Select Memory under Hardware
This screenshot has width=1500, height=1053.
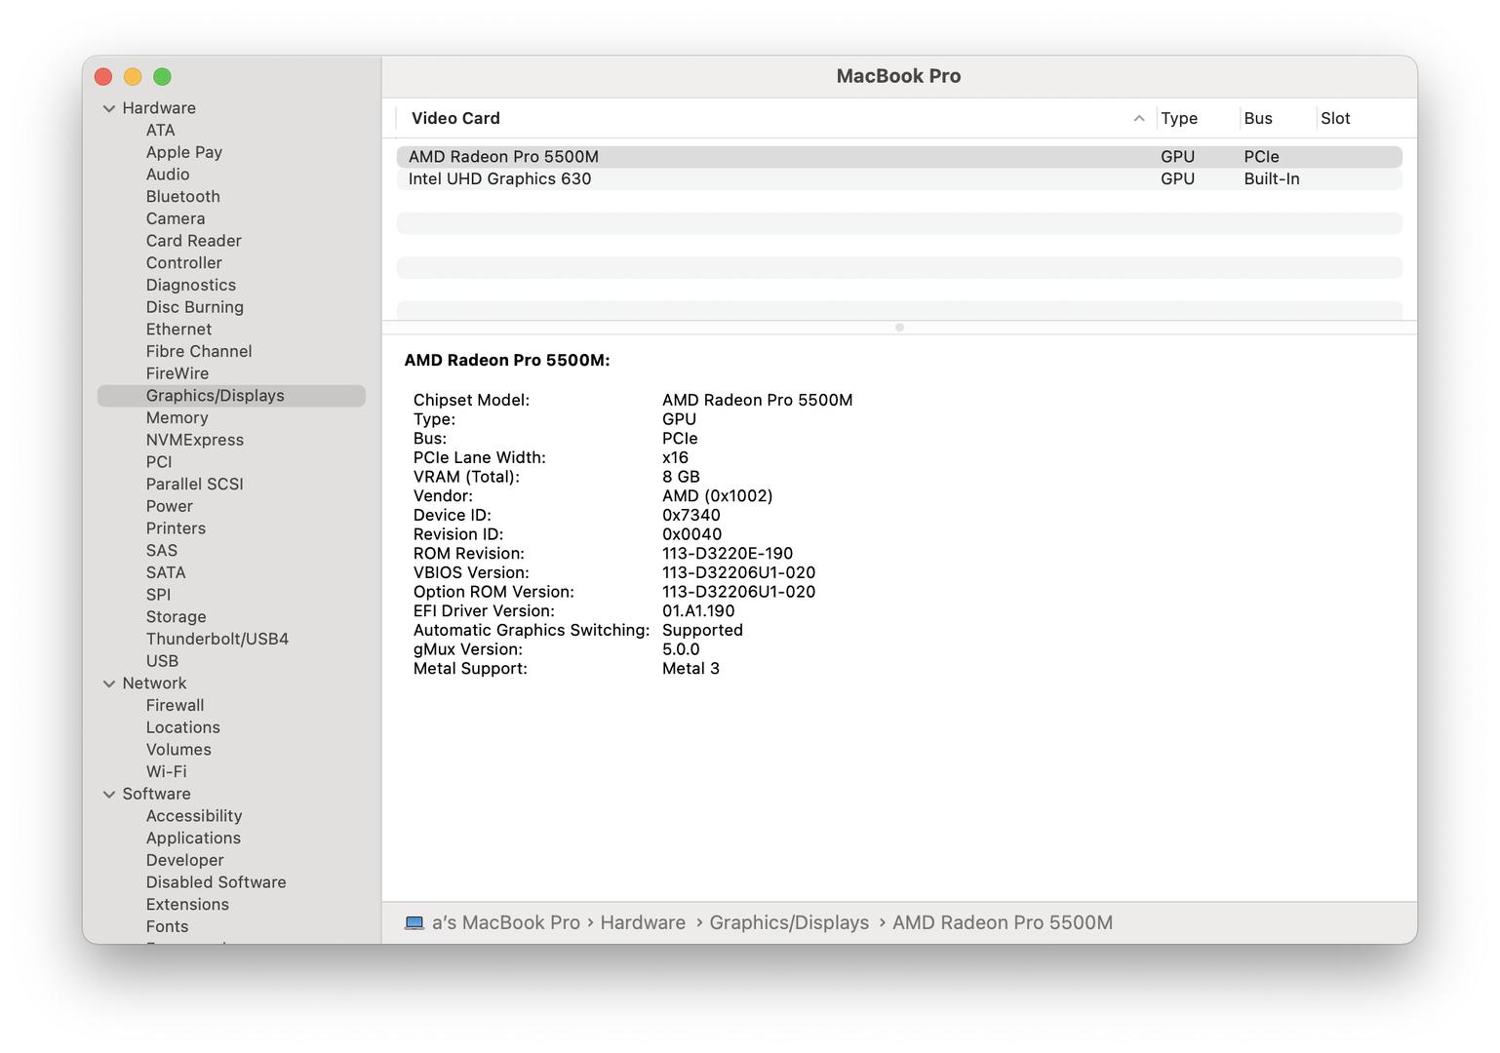point(177,418)
